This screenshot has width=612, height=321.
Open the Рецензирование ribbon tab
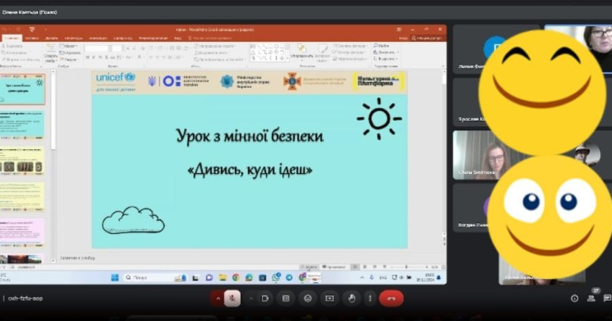(x=154, y=38)
